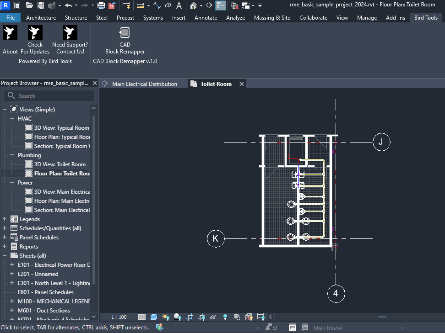Toggle Sun Path icon in view control bar
This screenshot has height=333, width=445.
click(166, 317)
